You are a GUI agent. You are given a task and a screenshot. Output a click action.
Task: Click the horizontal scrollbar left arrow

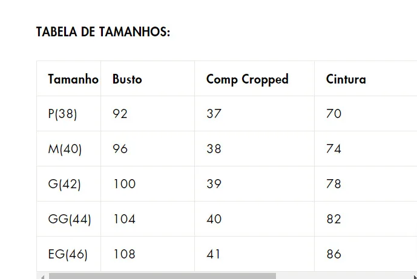point(42,277)
